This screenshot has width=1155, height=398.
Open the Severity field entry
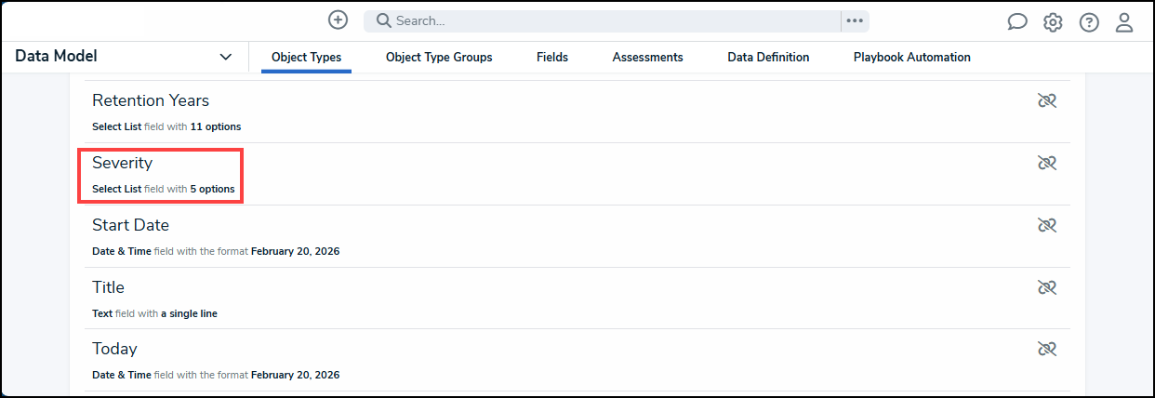(x=123, y=164)
